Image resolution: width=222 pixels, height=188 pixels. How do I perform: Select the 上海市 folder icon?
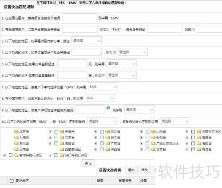[x=16, y=137]
